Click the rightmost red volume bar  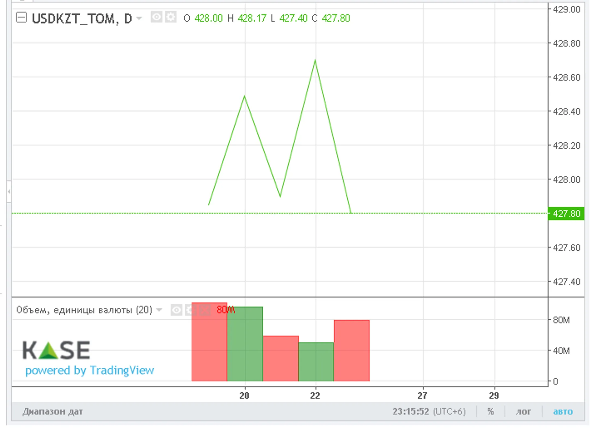click(x=352, y=351)
